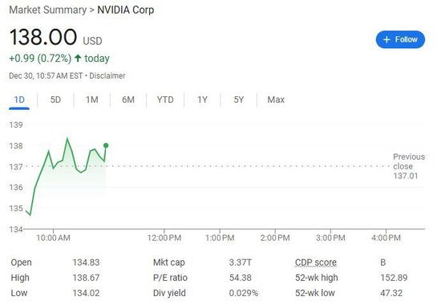
Task: Click the CDP score label
Action: coord(316,262)
